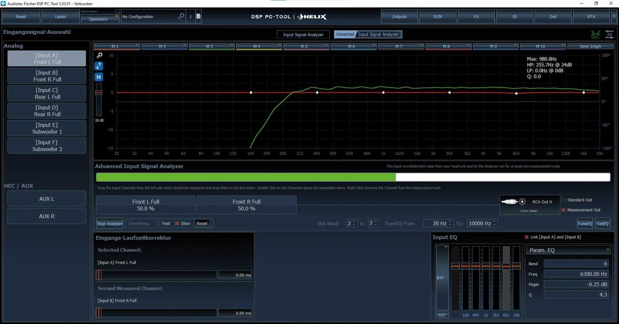The height and width of the screenshot is (324, 619).
Task: Select Input C Rear L Full
Action: click(47, 93)
